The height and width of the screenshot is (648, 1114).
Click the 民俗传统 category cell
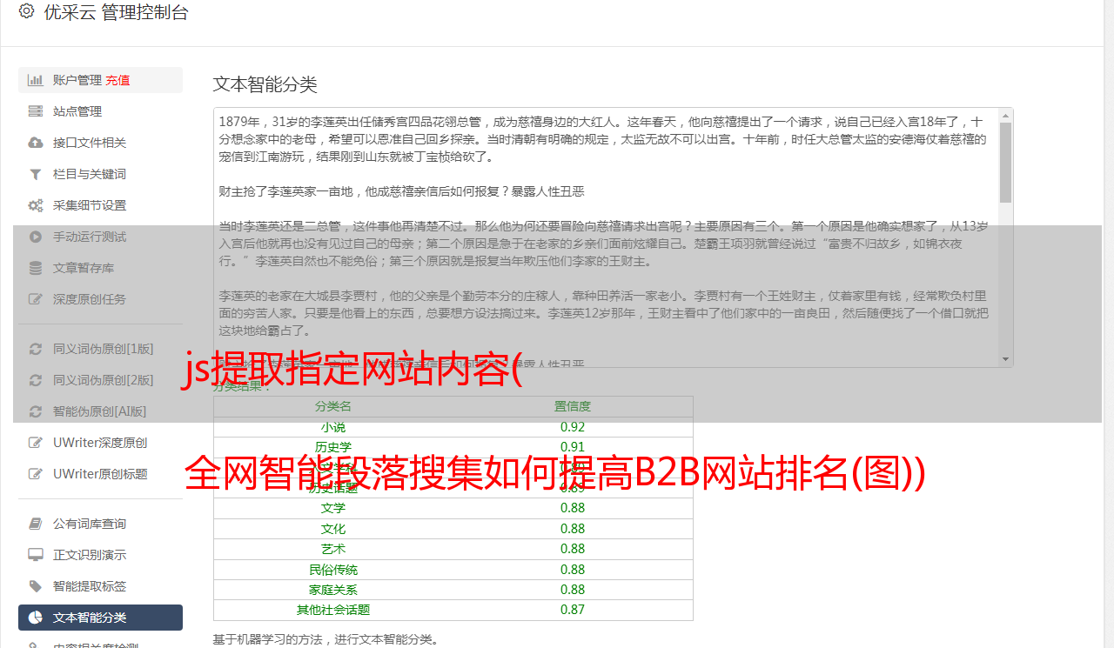tap(333, 570)
